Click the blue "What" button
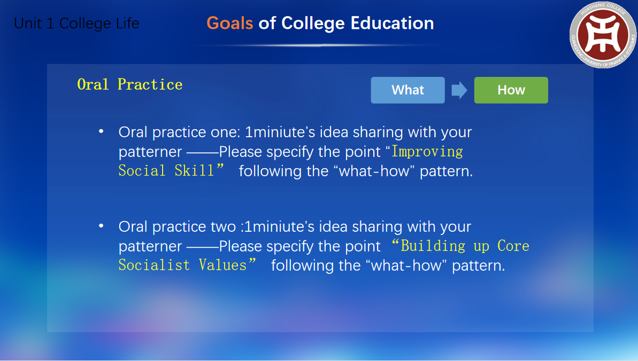This screenshot has height=361, width=638. pyautogui.click(x=408, y=90)
